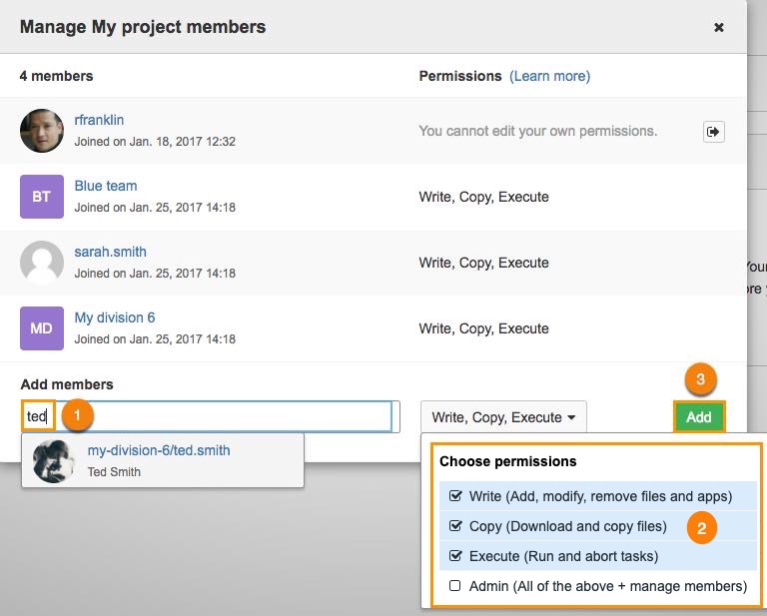Image resolution: width=767 pixels, height=616 pixels.
Task: Click the Blue team BT avatar
Action: click(42, 197)
